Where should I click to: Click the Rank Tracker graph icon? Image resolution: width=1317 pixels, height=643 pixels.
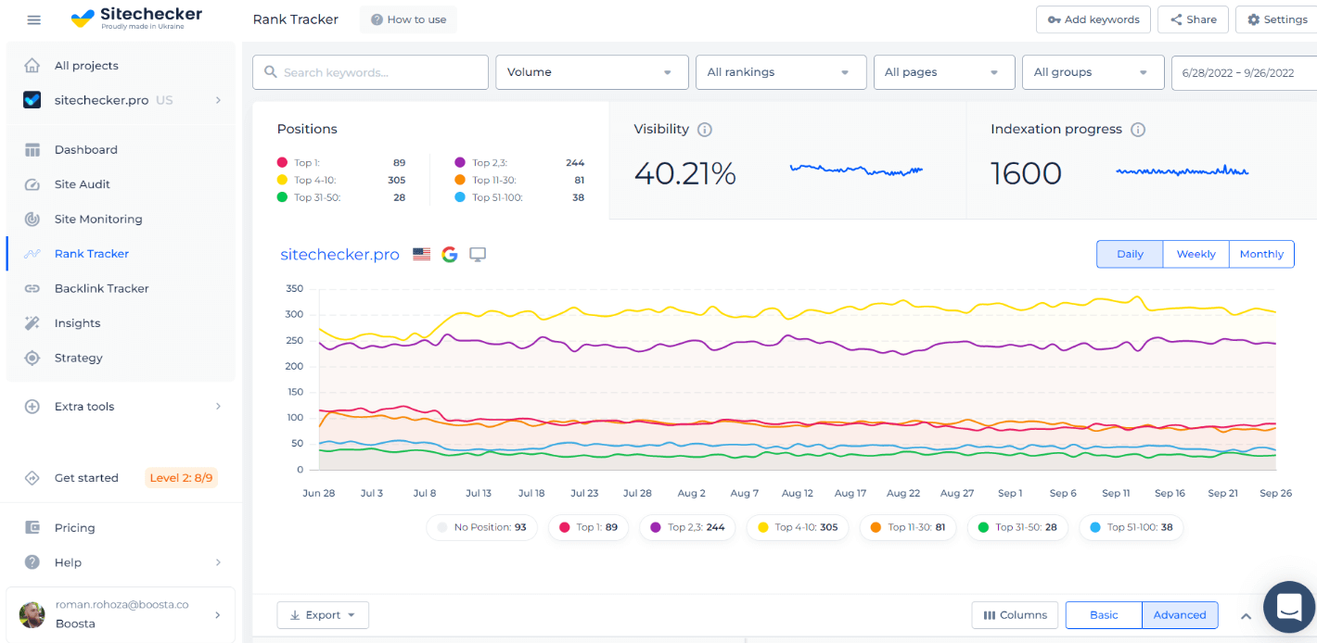[32, 254]
